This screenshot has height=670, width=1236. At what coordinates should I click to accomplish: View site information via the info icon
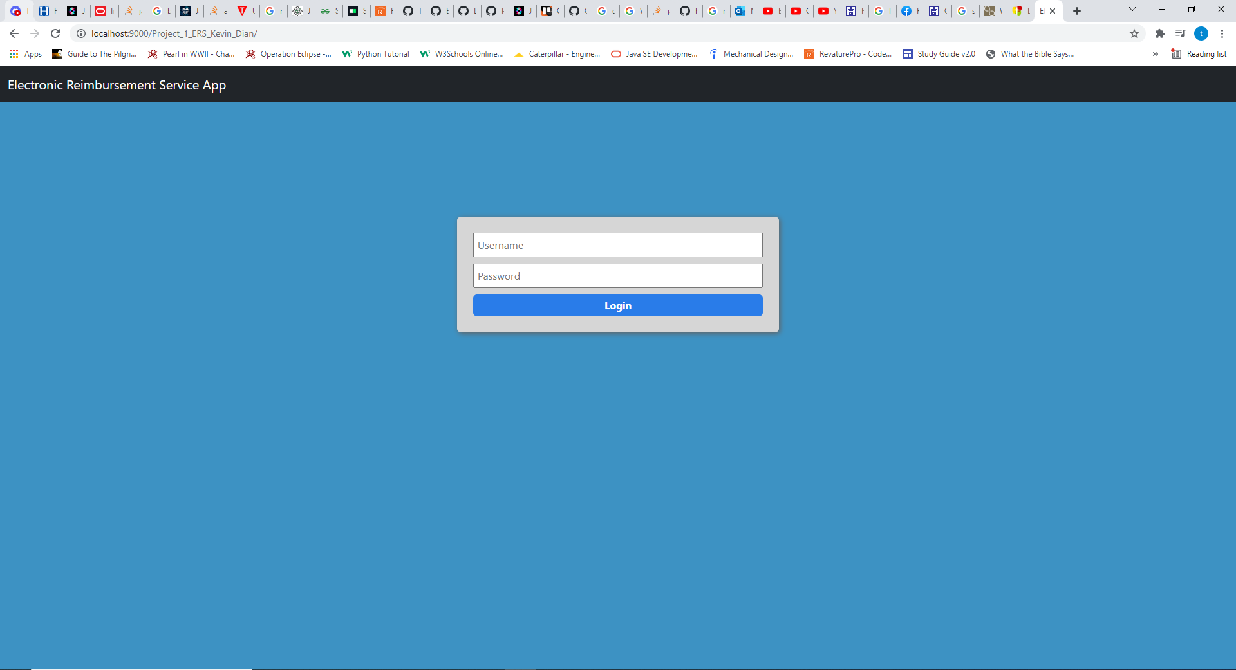click(x=81, y=33)
